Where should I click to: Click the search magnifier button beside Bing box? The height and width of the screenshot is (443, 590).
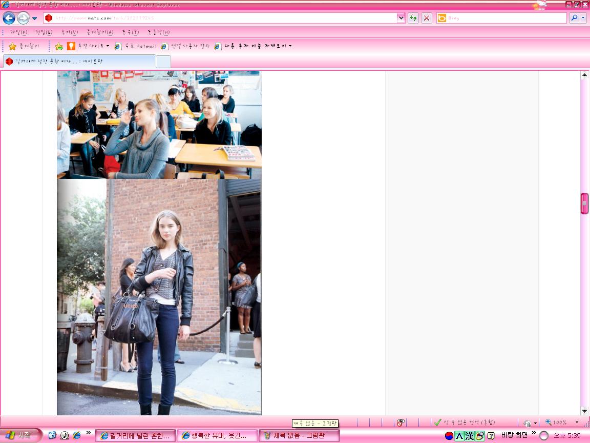coord(574,18)
